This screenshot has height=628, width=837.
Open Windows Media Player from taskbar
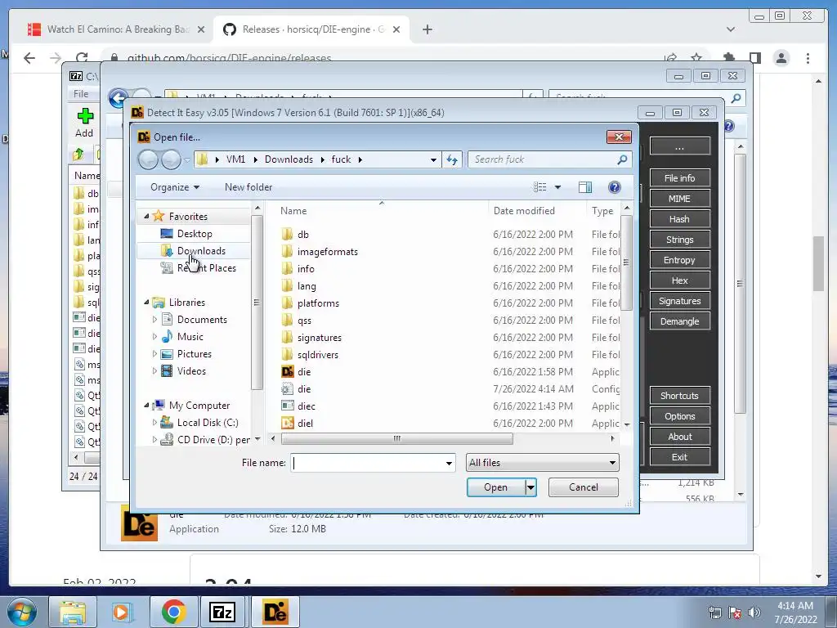click(121, 612)
